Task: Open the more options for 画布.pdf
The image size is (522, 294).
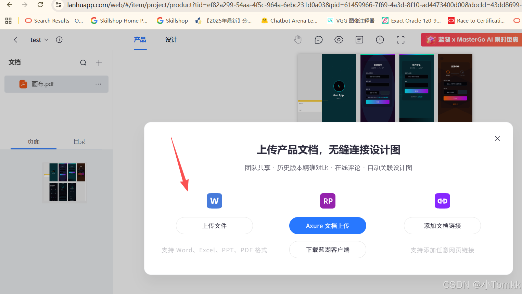Action: [98, 84]
